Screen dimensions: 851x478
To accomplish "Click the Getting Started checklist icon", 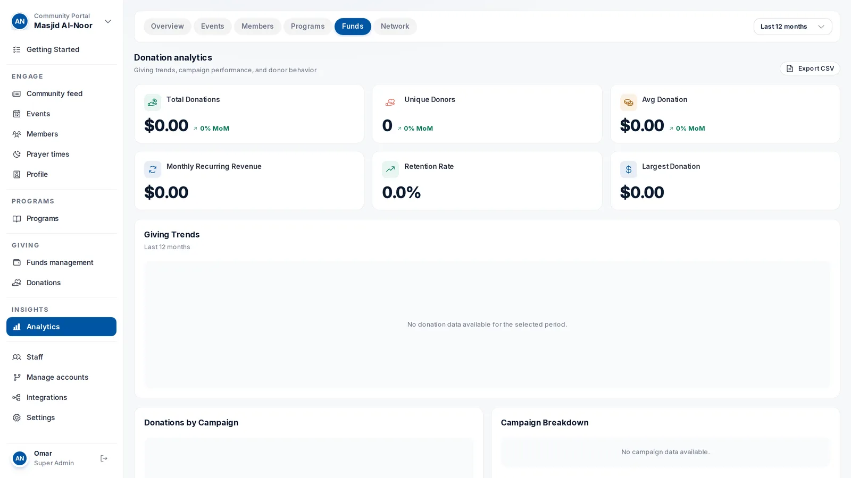I will pos(16,49).
